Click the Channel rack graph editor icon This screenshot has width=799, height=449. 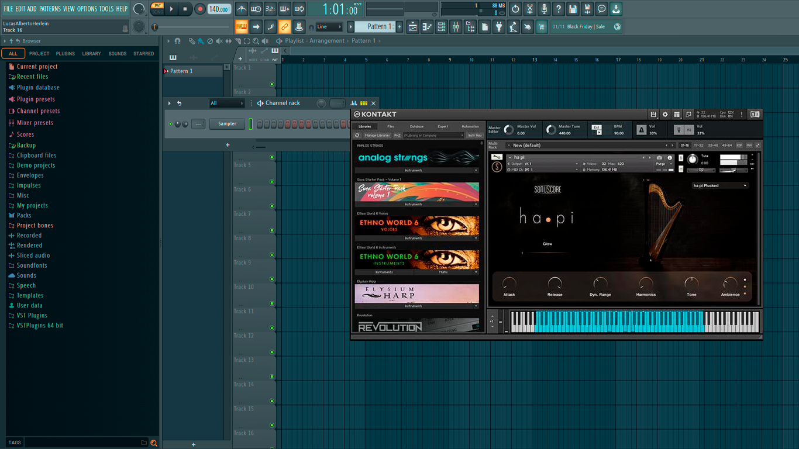(x=354, y=103)
